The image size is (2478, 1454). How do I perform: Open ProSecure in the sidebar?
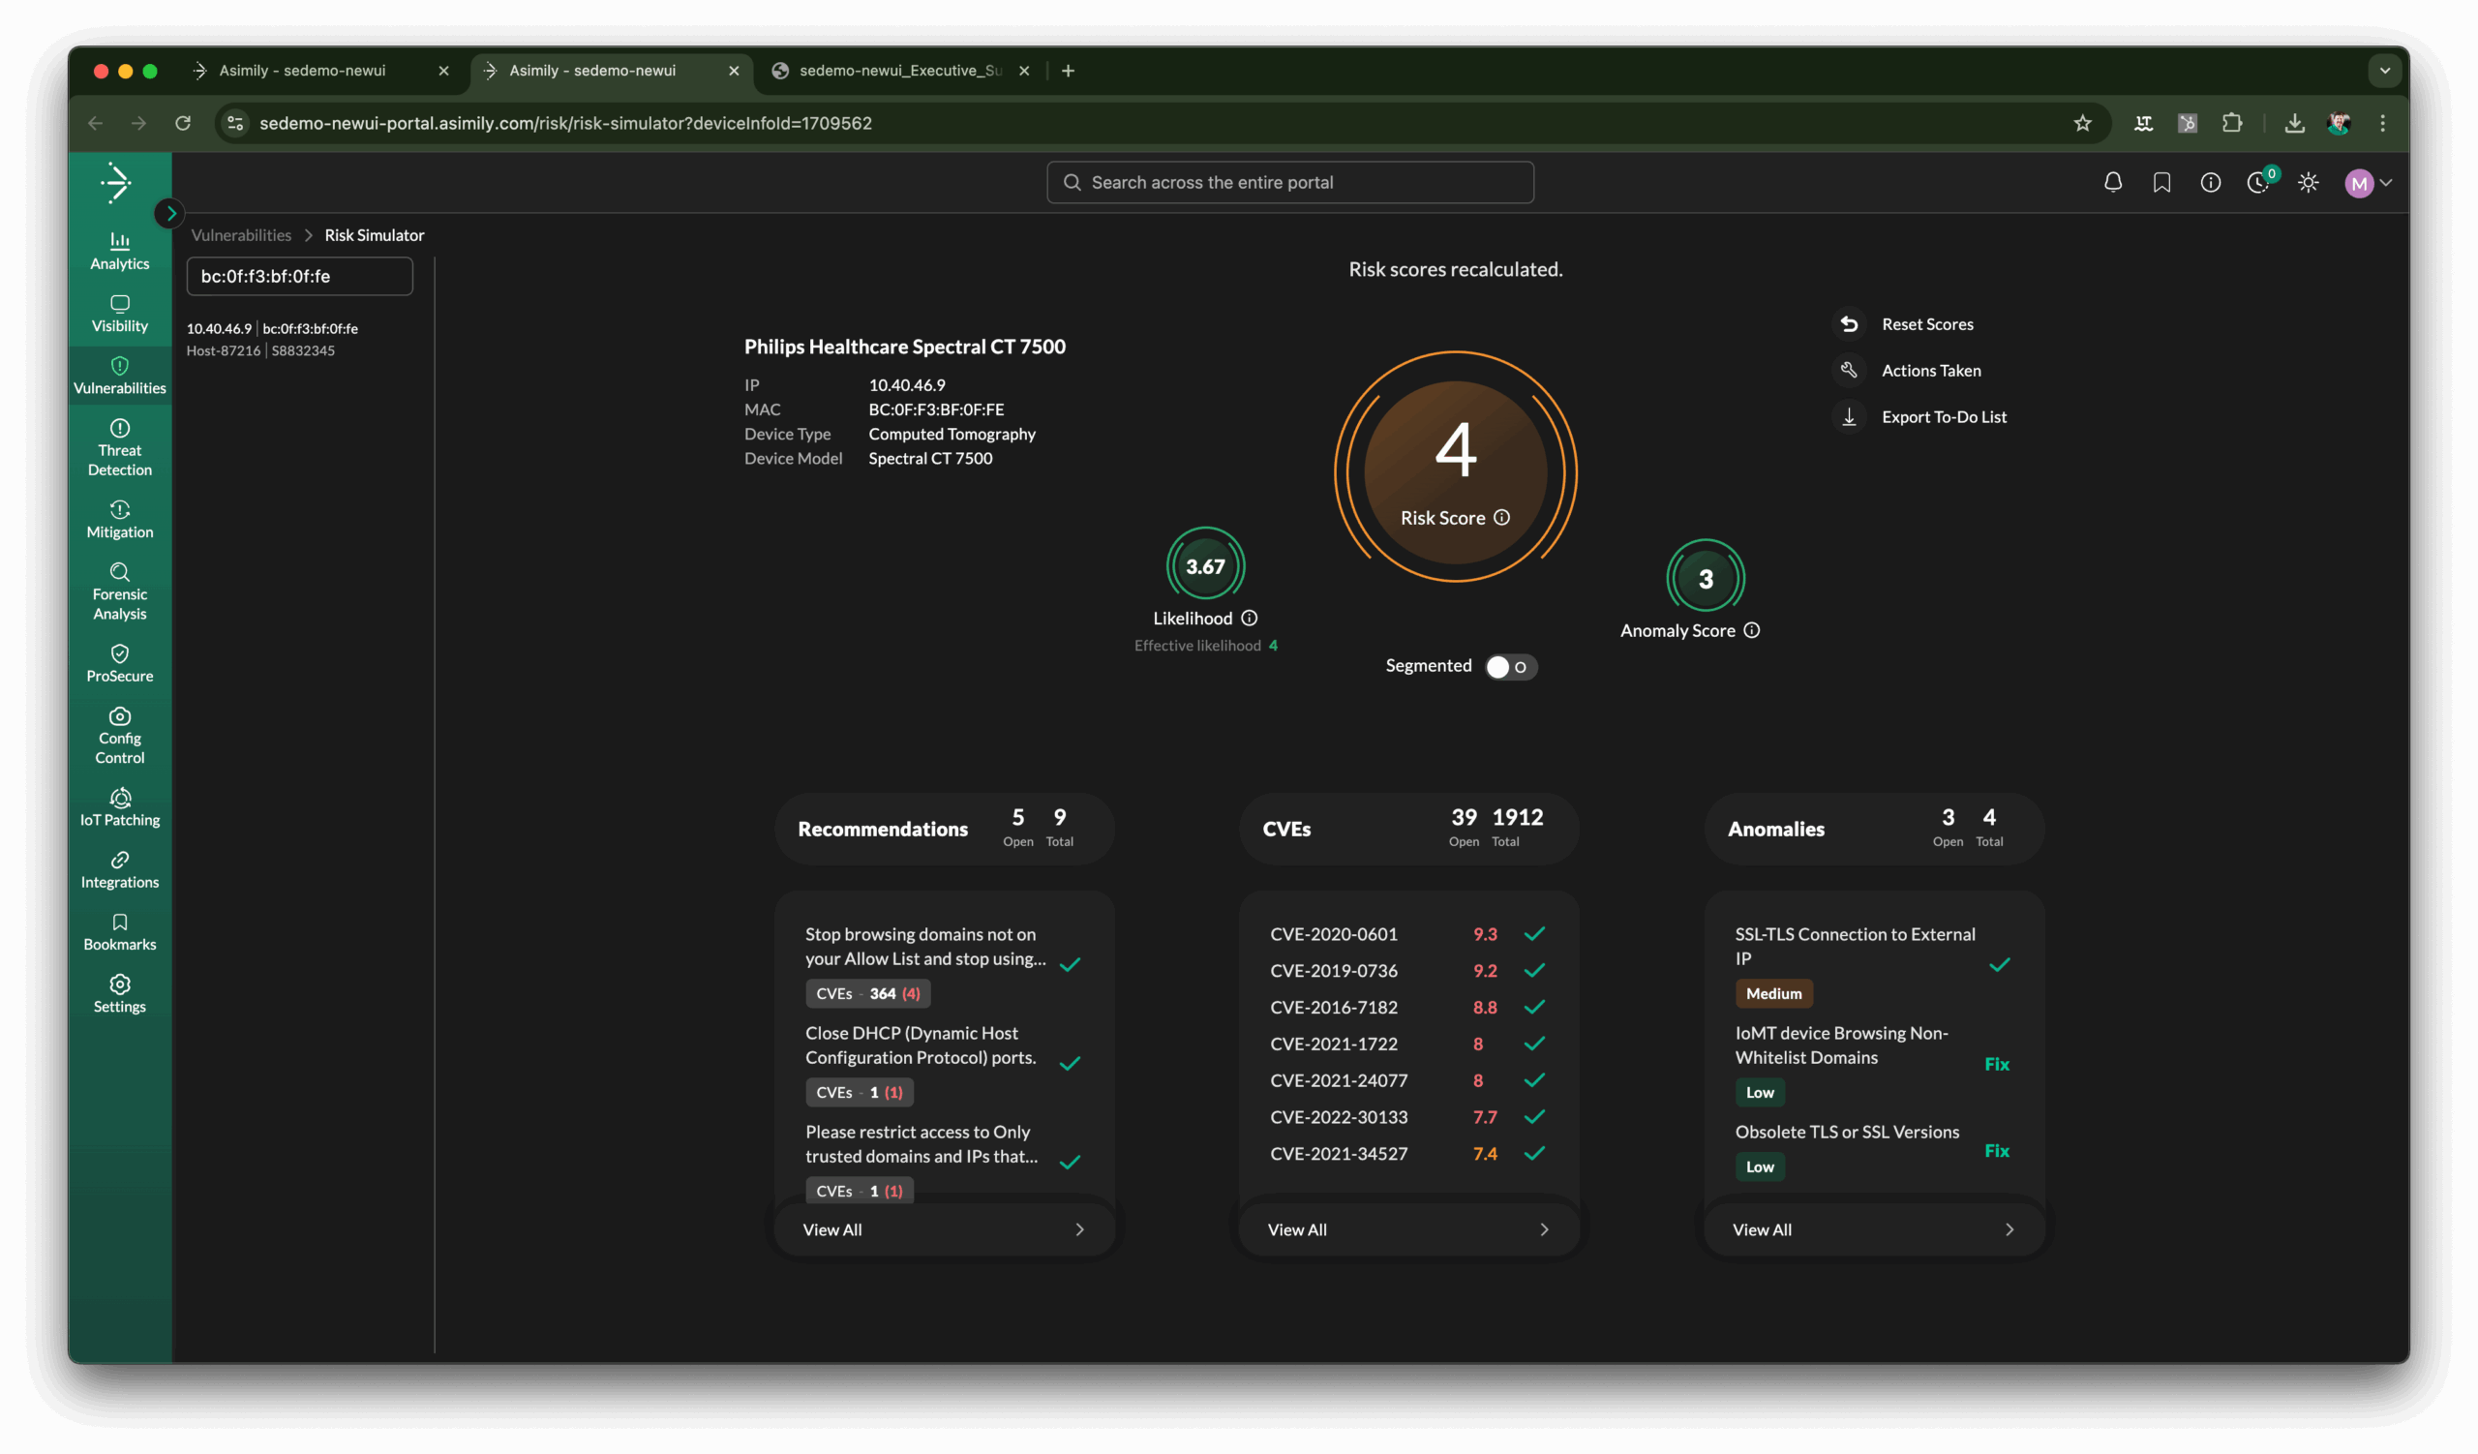click(120, 665)
